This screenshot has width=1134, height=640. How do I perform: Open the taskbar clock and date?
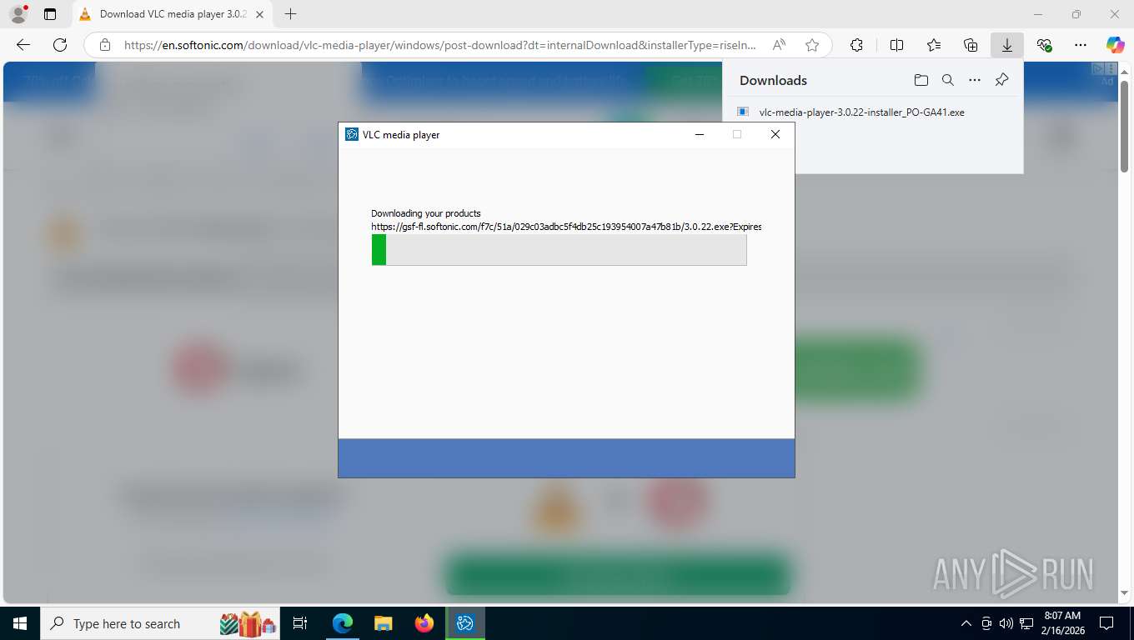click(1062, 623)
